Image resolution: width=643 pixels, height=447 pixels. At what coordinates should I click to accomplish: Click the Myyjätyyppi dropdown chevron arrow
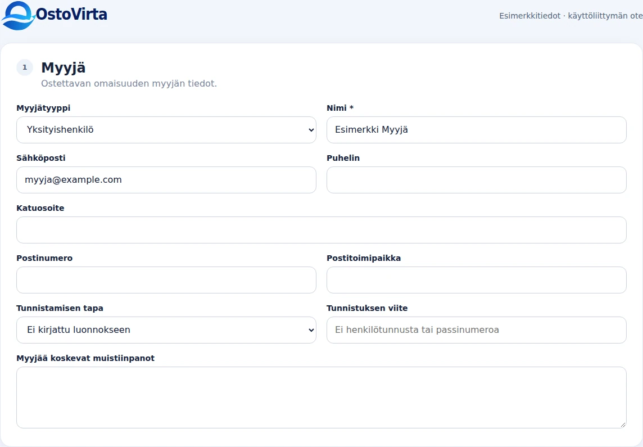(x=311, y=130)
